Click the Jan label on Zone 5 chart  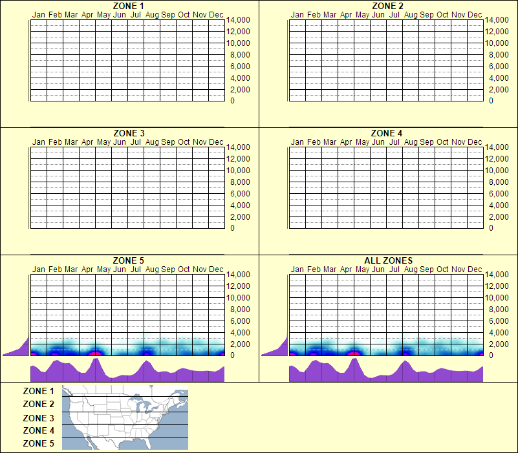(38, 269)
